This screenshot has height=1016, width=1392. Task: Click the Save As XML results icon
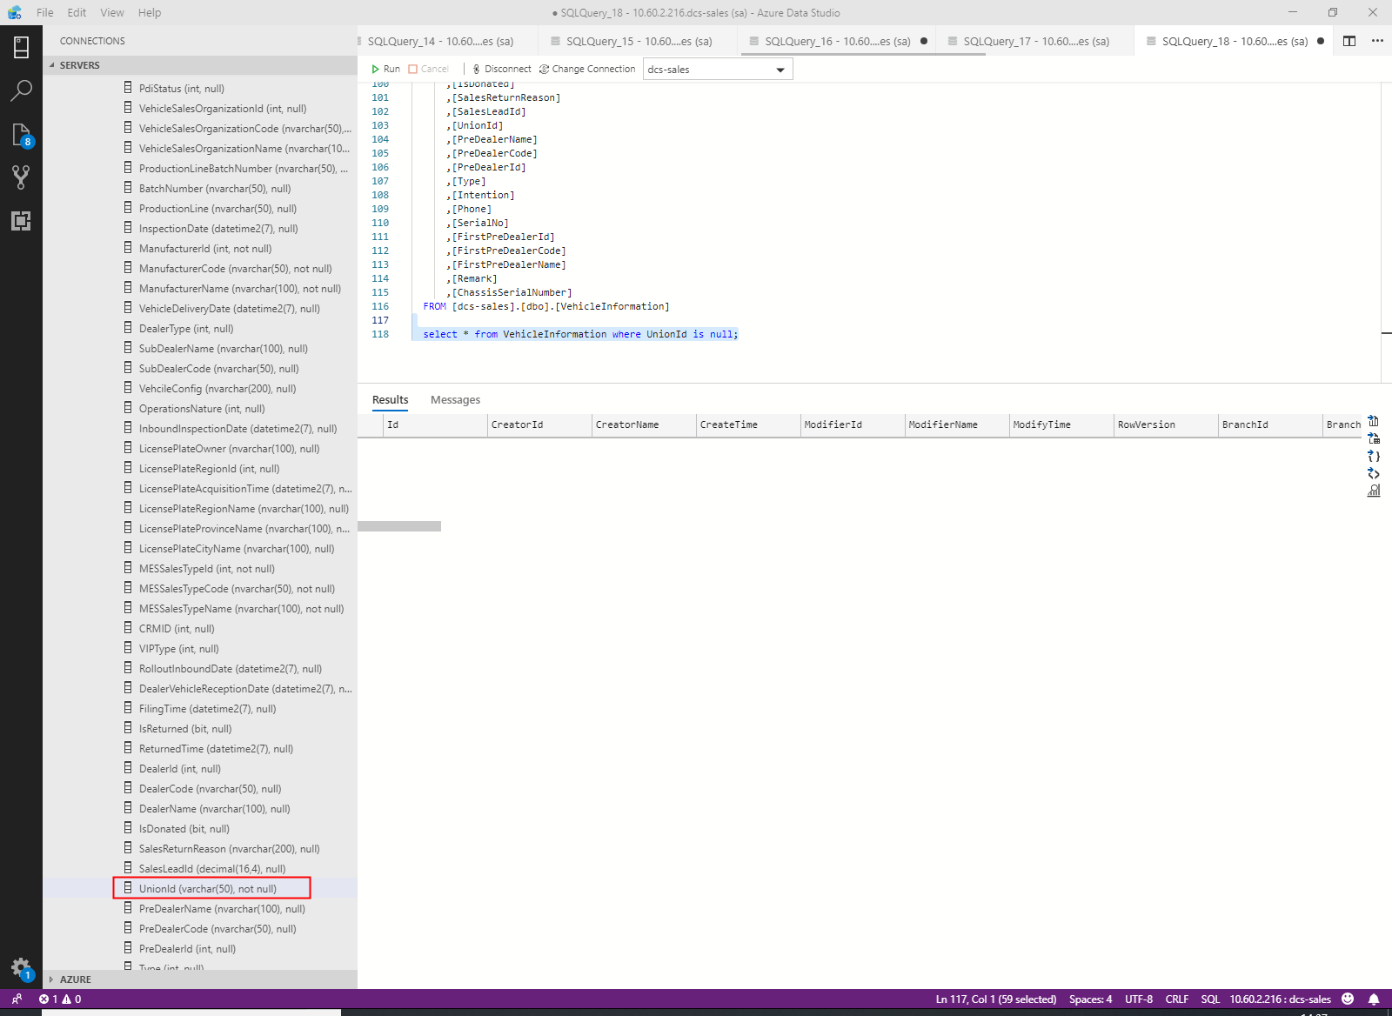pyautogui.click(x=1374, y=473)
